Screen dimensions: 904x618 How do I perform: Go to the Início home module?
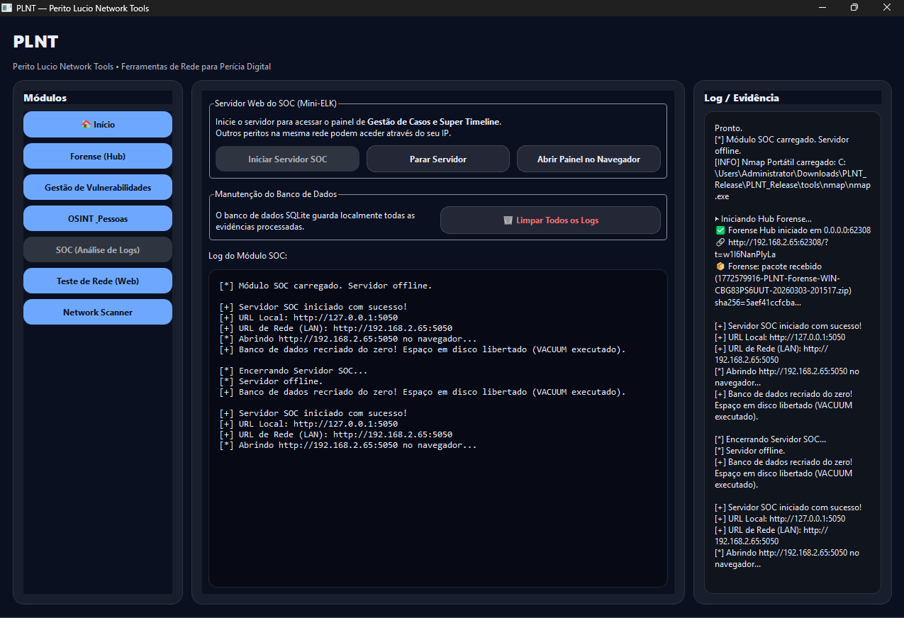[x=98, y=125]
